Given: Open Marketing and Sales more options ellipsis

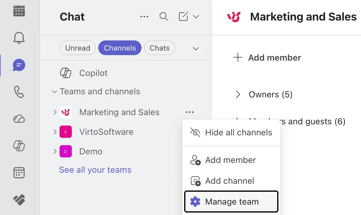Looking at the screenshot, I should pyautogui.click(x=190, y=112).
